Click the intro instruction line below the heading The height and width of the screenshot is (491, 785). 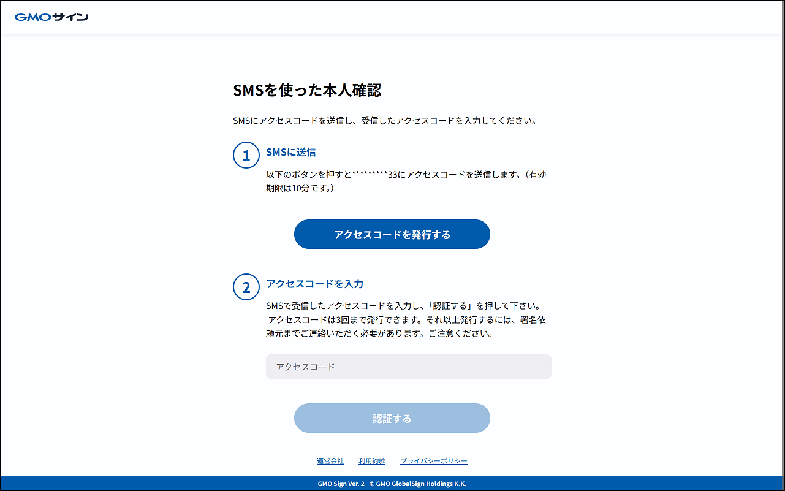[385, 121]
